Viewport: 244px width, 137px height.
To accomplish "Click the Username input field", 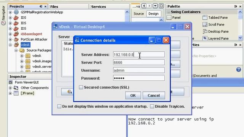I will coord(139,70).
